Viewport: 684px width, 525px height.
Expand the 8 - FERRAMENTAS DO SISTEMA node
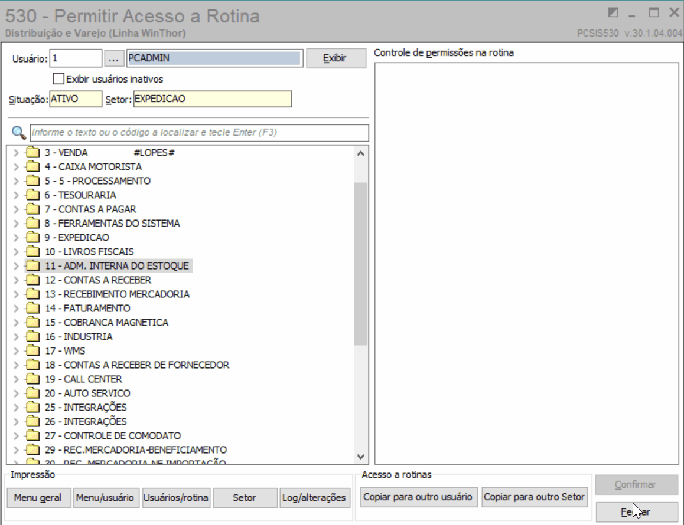[16, 224]
